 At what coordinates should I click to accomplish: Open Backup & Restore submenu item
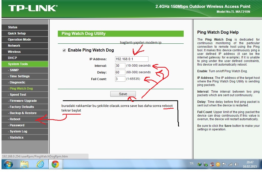(x=25, y=113)
